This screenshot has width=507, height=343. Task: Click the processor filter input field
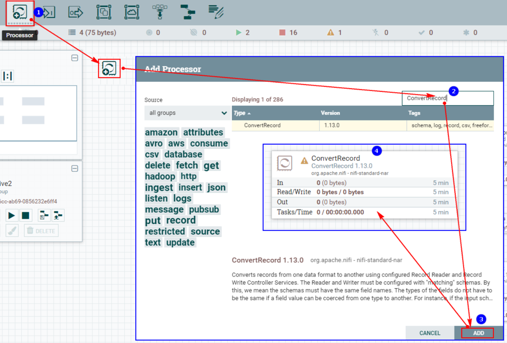448,98
